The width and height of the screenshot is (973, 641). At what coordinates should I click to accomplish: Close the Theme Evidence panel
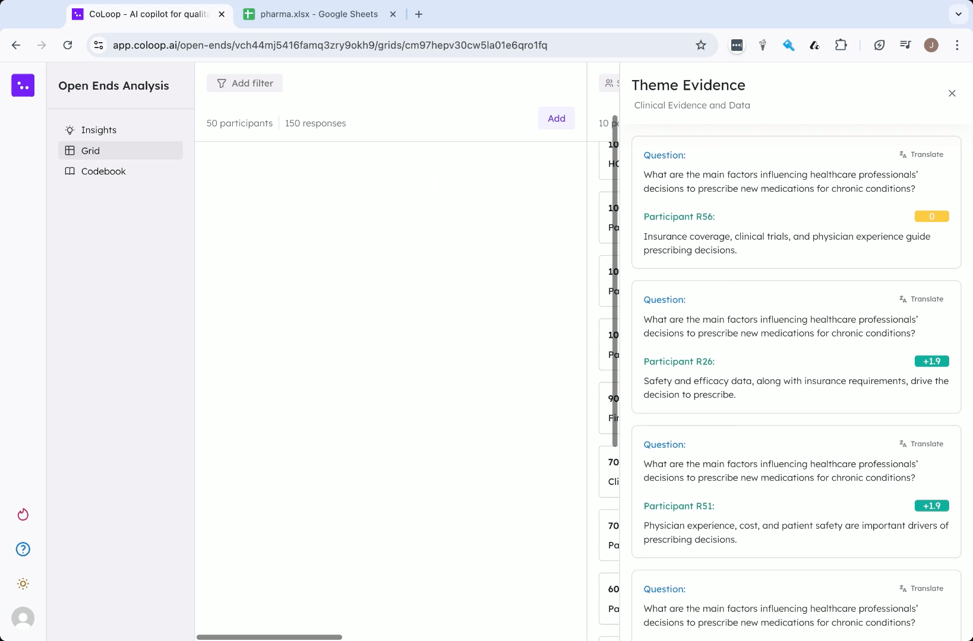tap(952, 93)
